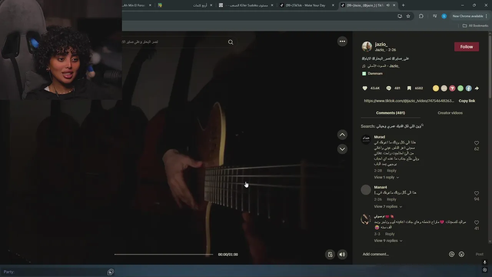
Task: Open Chrome media controls icon
Action: point(435,16)
